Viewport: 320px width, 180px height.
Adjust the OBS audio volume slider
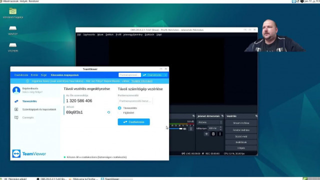tap(176, 129)
